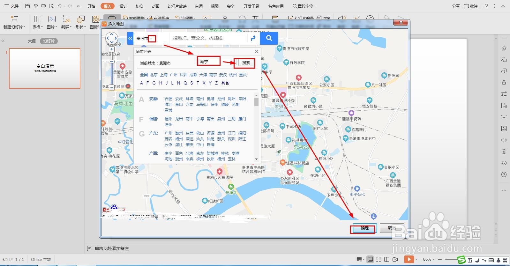Click the city name input showing 南宁
The height and width of the screenshot is (266, 510).
(209, 62)
